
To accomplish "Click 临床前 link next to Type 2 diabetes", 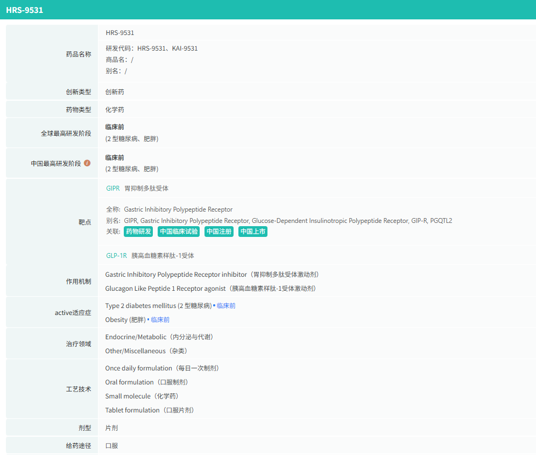I will point(226,306).
